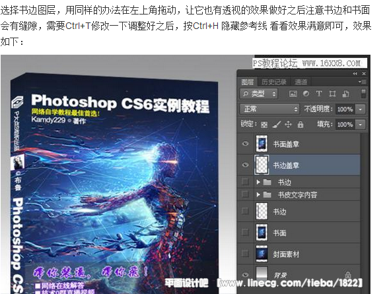Switch to 图层 tab
Image resolution: width=385 pixels, height=294 pixels.
pyautogui.click(x=247, y=82)
